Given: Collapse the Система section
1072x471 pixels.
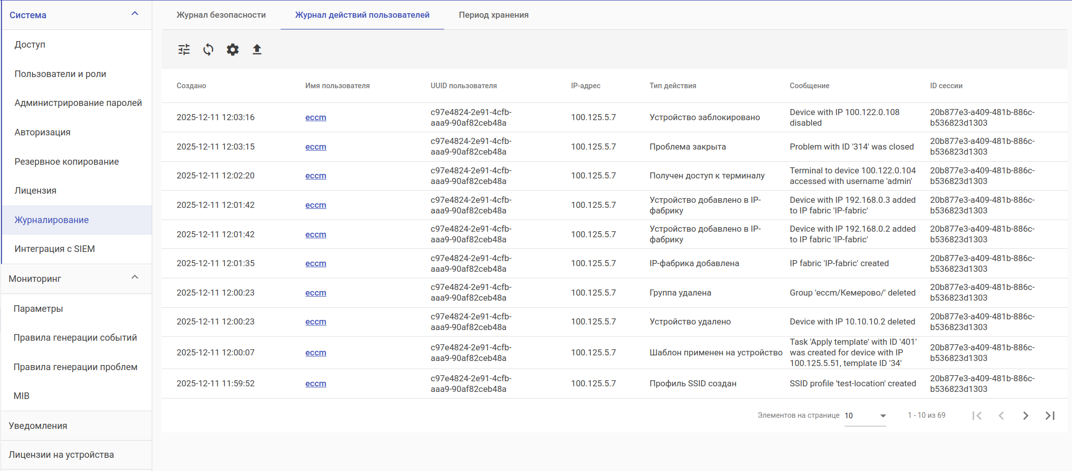Looking at the screenshot, I should [x=135, y=14].
